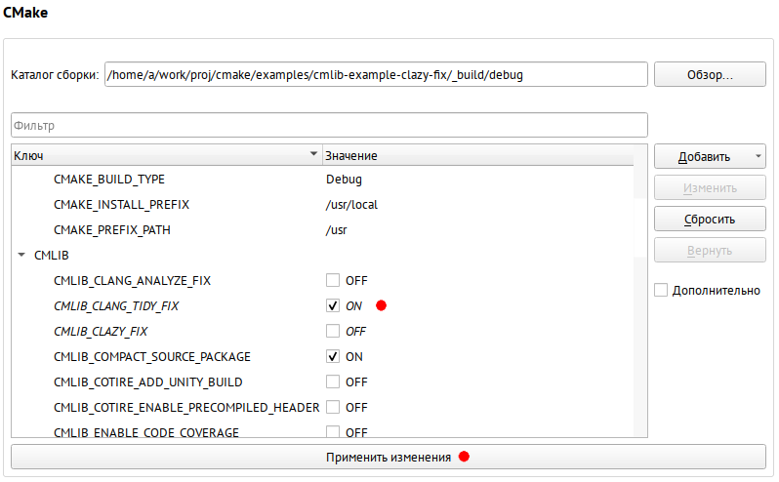
Task: Check the CMLIB_COTIRE_ADD_UNITY_BUILD box
Action: coord(333,382)
